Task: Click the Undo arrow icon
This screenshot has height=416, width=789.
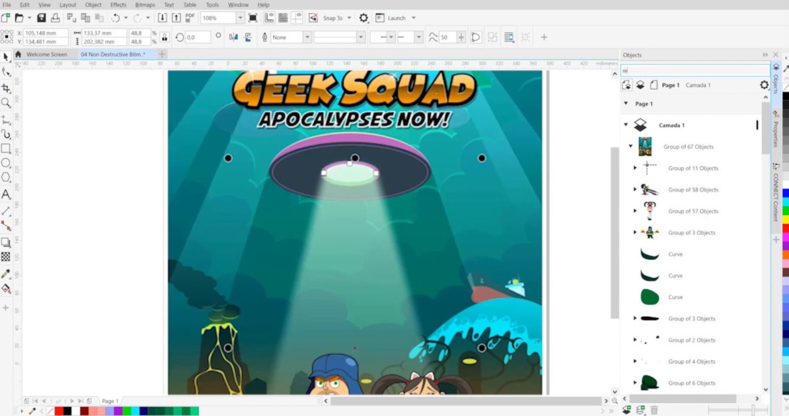Action: point(115,18)
